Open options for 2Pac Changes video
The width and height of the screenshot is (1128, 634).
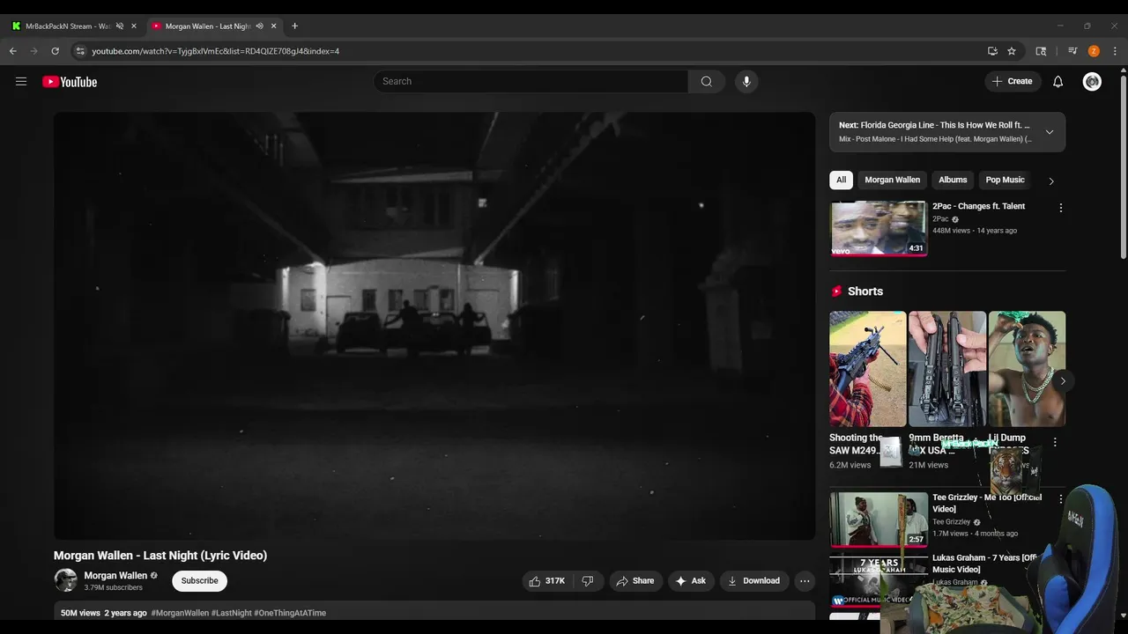point(1060,208)
